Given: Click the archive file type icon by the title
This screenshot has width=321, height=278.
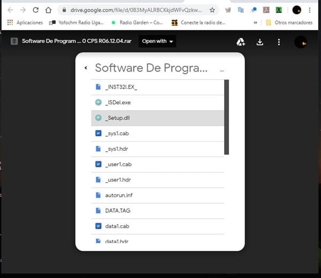Looking at the screenshot, I should point(14,41).
